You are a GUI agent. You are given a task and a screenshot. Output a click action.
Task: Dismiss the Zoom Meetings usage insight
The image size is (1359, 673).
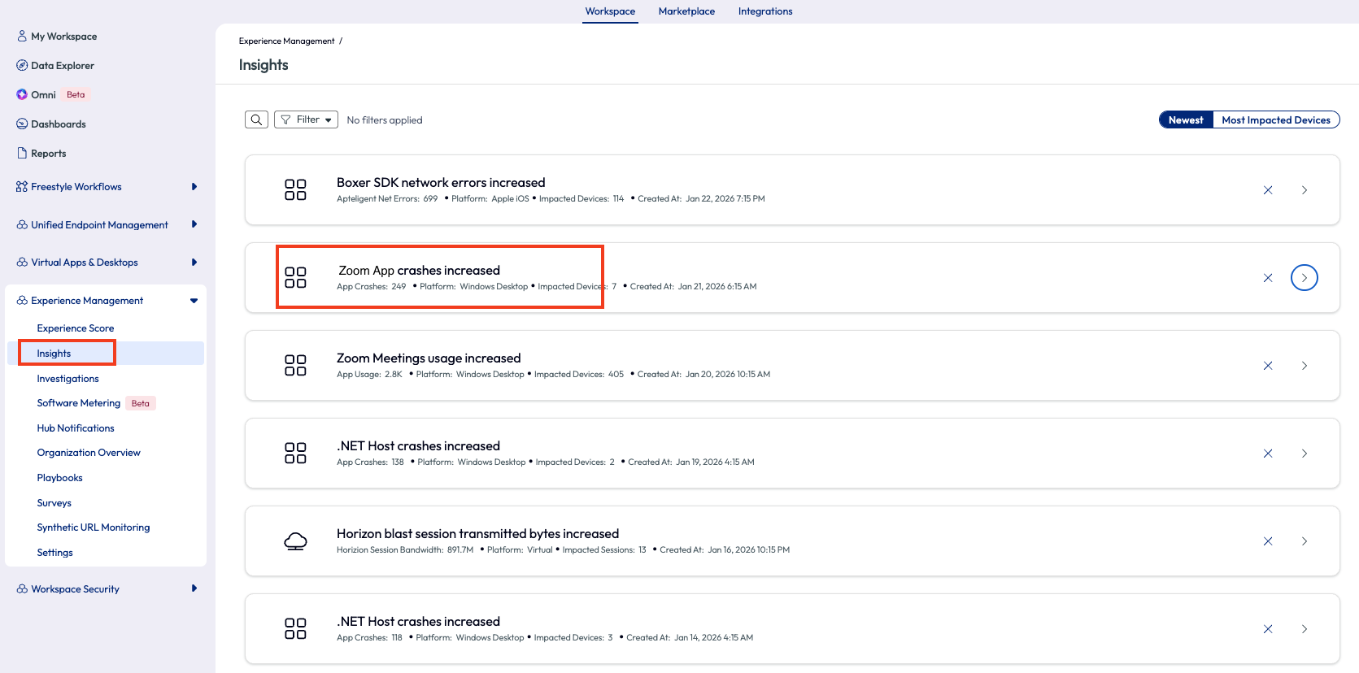pyautogui.click(x=1268, y=365)
